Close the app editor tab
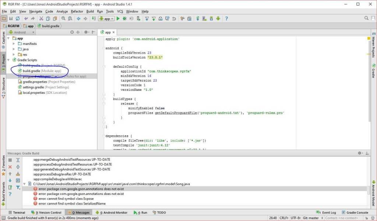 [113, 32]
